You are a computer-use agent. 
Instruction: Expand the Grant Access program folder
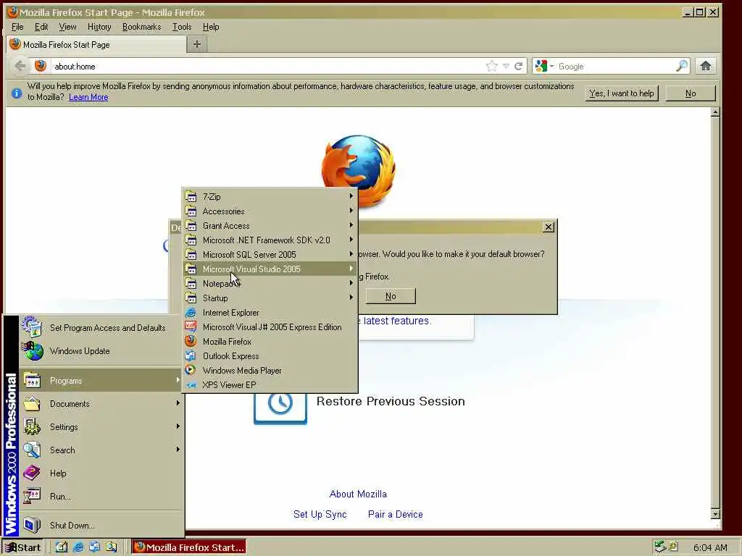[270, 226]
